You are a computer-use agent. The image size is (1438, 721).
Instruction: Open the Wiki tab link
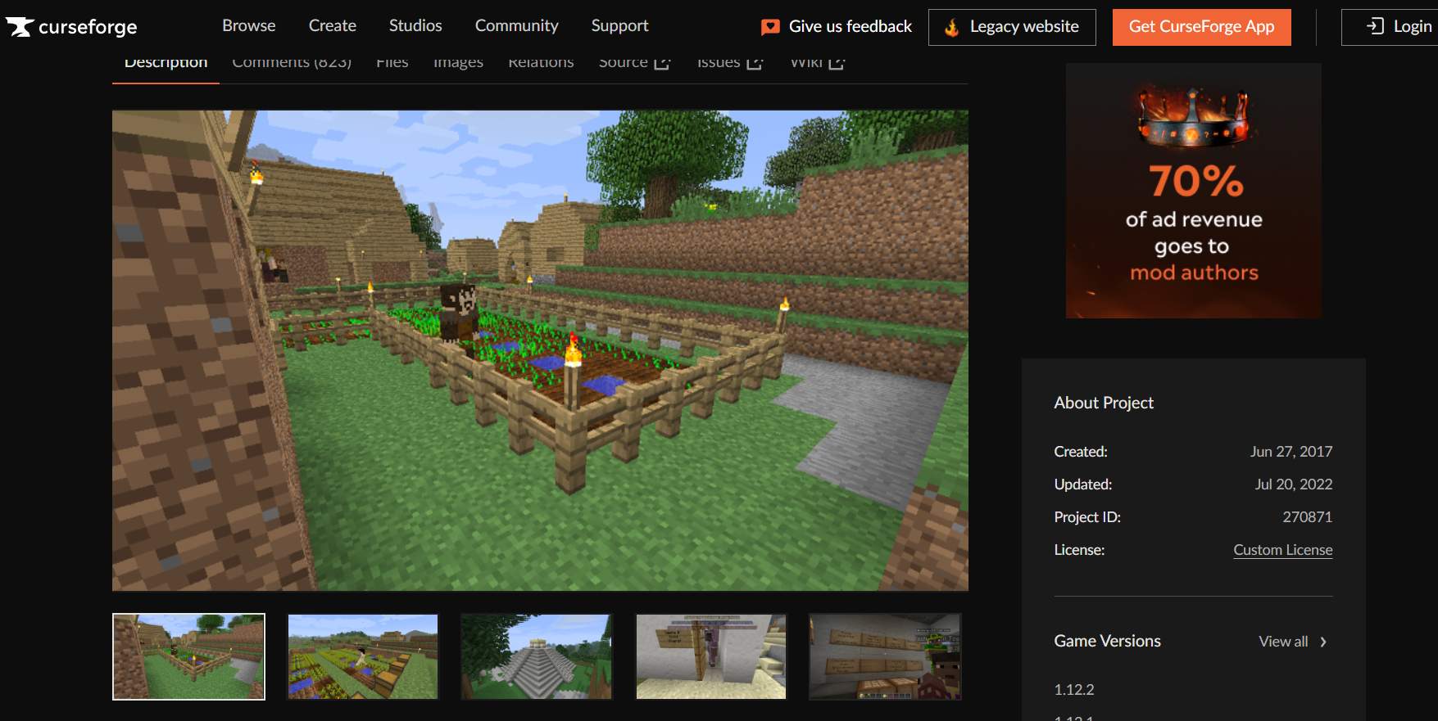pos(816,63)
